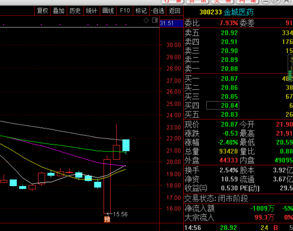Click the 标记 mark button
Viewport: 293px width, 231px height.
click(141, 11)
